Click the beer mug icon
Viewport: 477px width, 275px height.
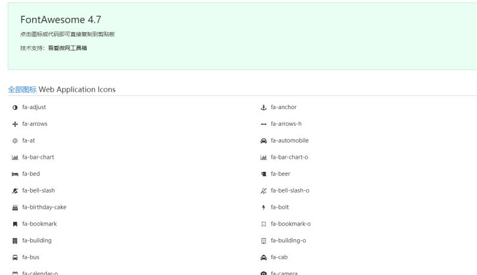tap(264, 174)
